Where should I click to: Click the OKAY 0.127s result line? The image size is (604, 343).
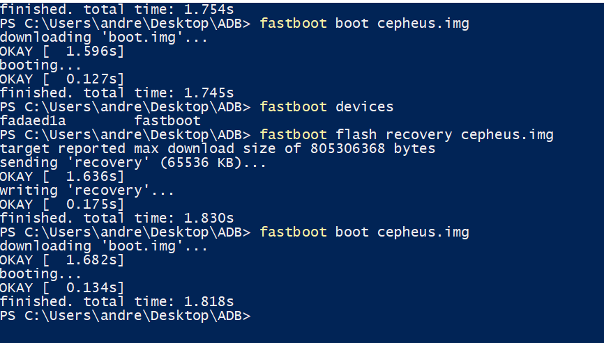[x=62, y=79]
